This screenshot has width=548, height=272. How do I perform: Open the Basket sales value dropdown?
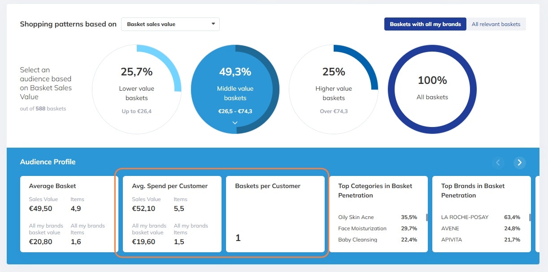[x=170, y=24]
